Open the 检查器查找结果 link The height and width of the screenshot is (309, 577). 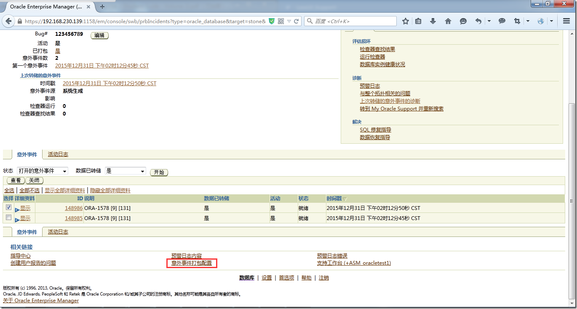(377, 49)
